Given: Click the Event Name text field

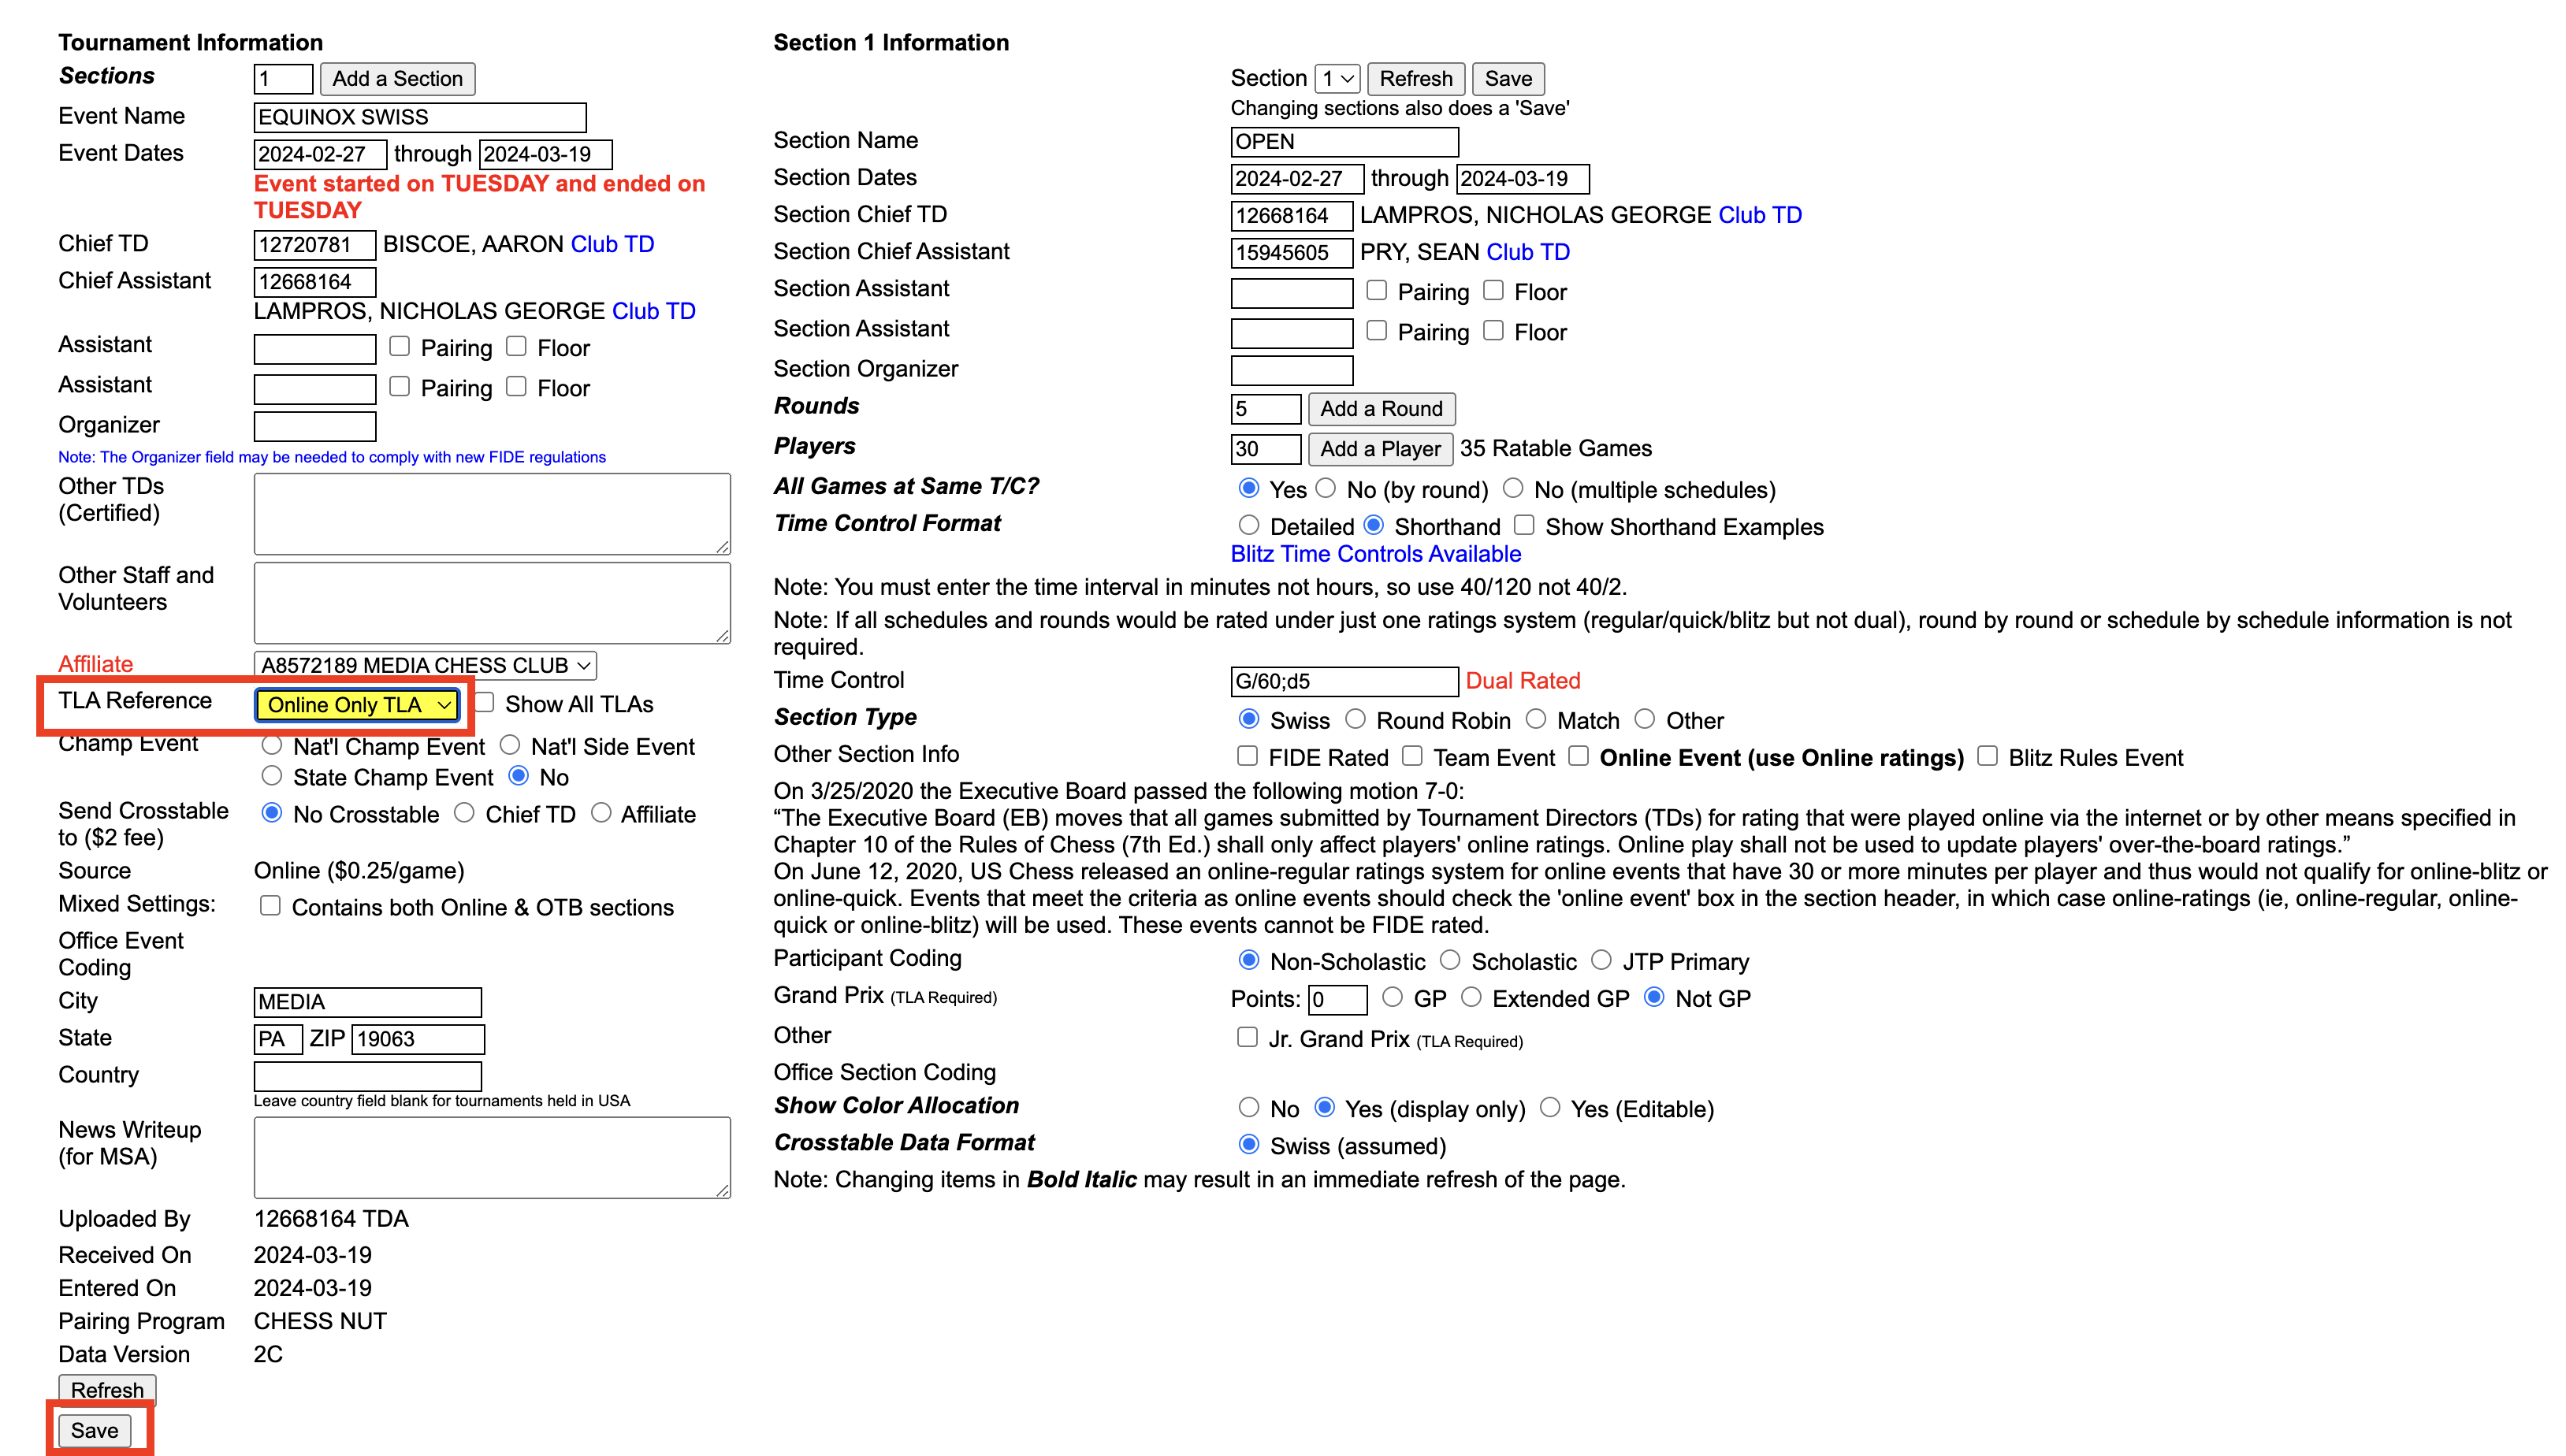Looking at the screenshot, I should 420,117.
